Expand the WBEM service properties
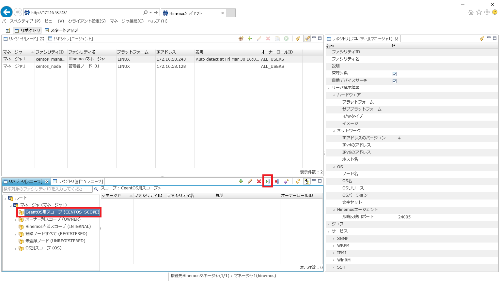 click(334, 246)
